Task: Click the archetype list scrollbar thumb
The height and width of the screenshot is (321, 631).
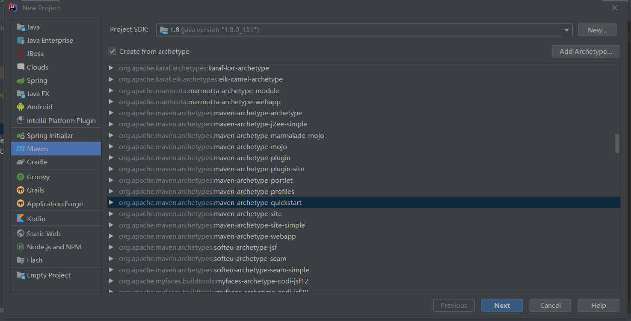Action: coord(617,143)
